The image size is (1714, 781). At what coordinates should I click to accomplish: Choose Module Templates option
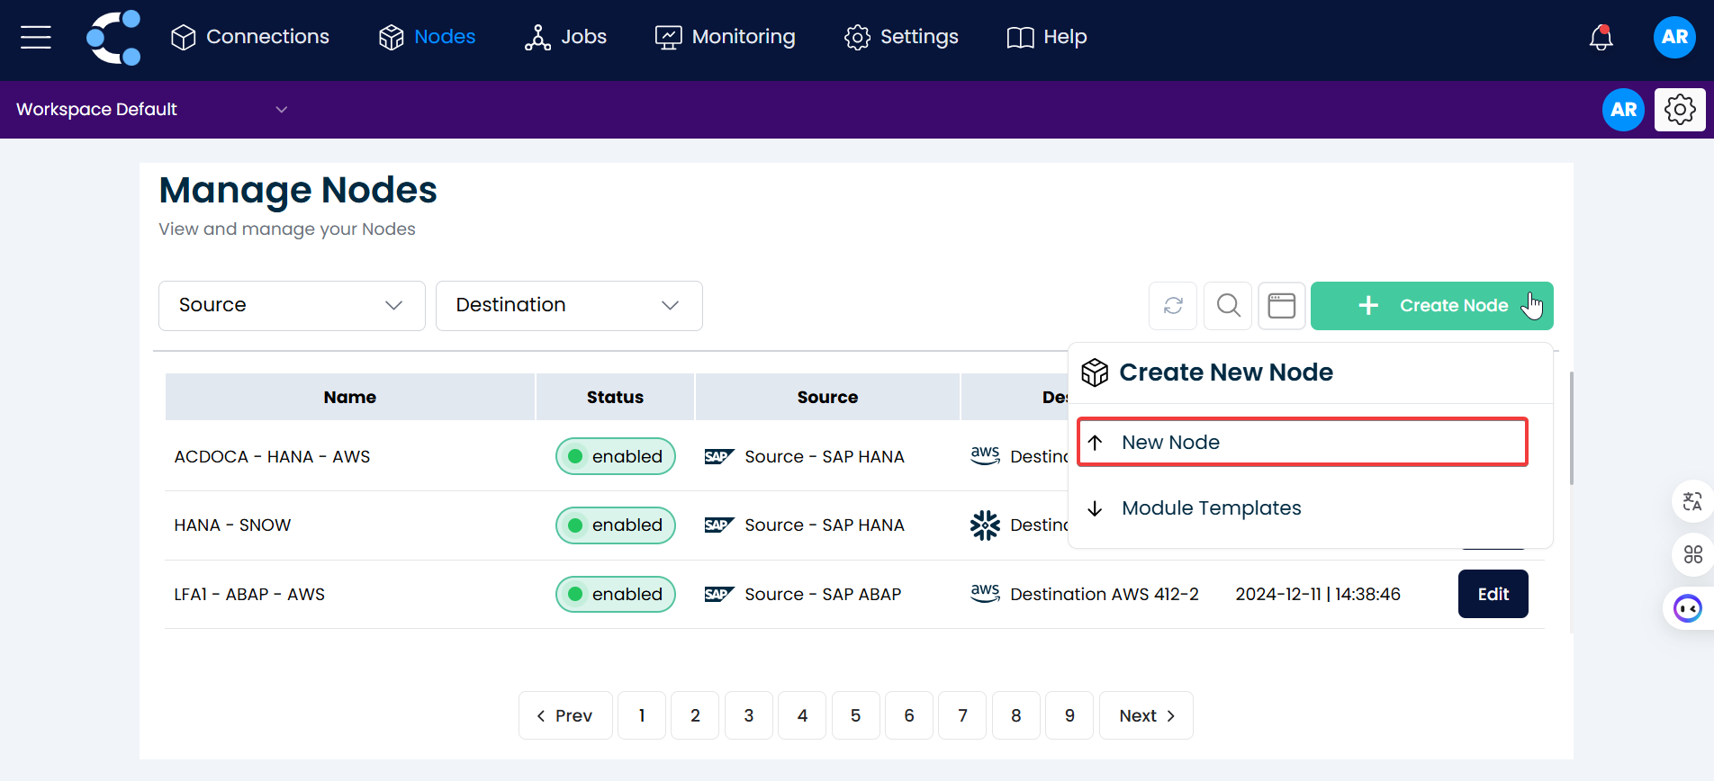[x=1211, y=508]
